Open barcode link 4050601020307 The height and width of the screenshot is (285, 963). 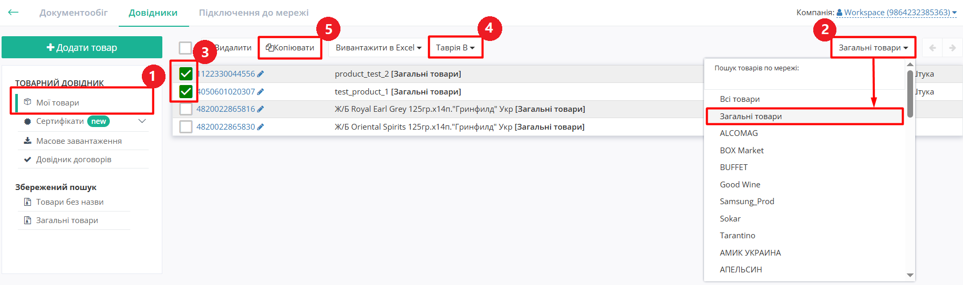click(226, 92)
